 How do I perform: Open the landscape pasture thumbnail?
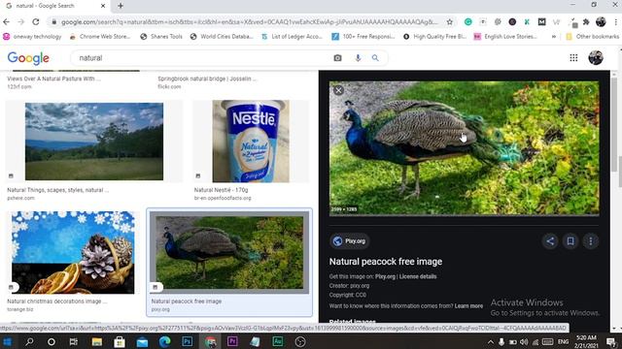pyautogui.click(x=94, y=142)
